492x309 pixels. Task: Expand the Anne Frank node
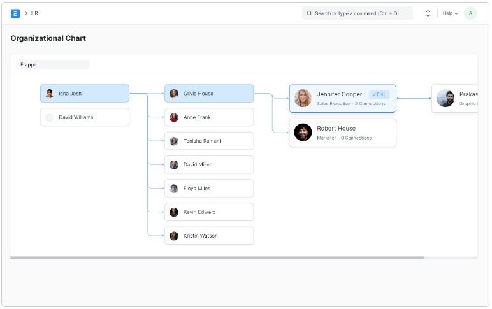pos(208,117)
